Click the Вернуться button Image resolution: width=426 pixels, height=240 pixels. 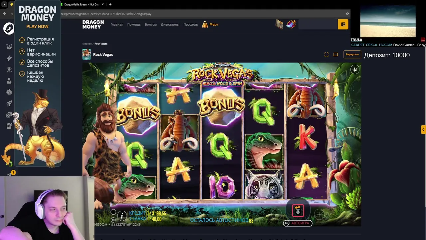tap(352, 54)
